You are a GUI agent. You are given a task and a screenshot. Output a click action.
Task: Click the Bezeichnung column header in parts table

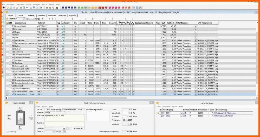click(25, 23)
